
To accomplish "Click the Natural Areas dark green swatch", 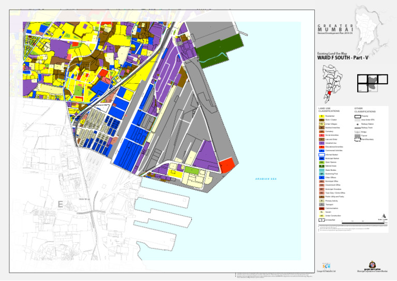I will 322,166.
